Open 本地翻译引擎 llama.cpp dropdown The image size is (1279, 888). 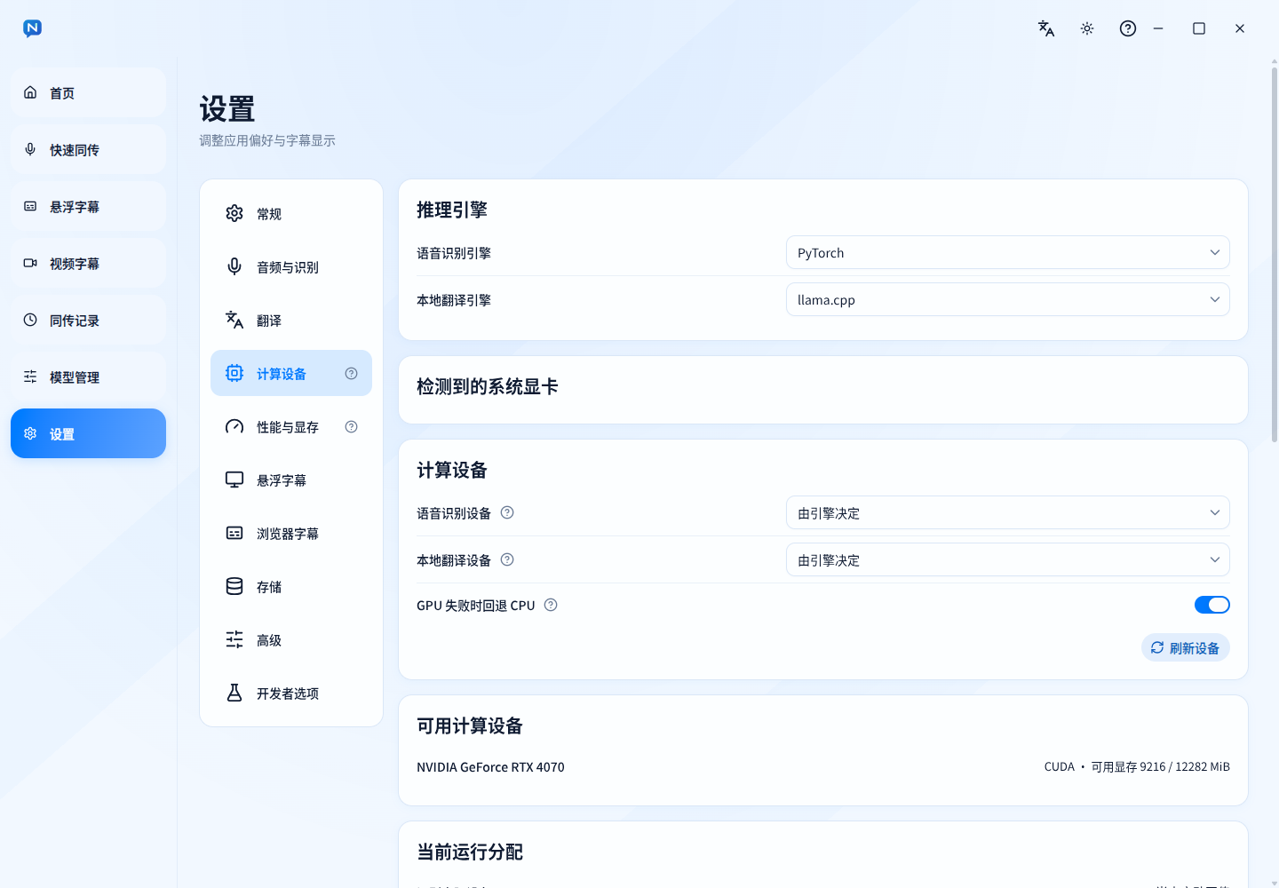coord(1008,299)
